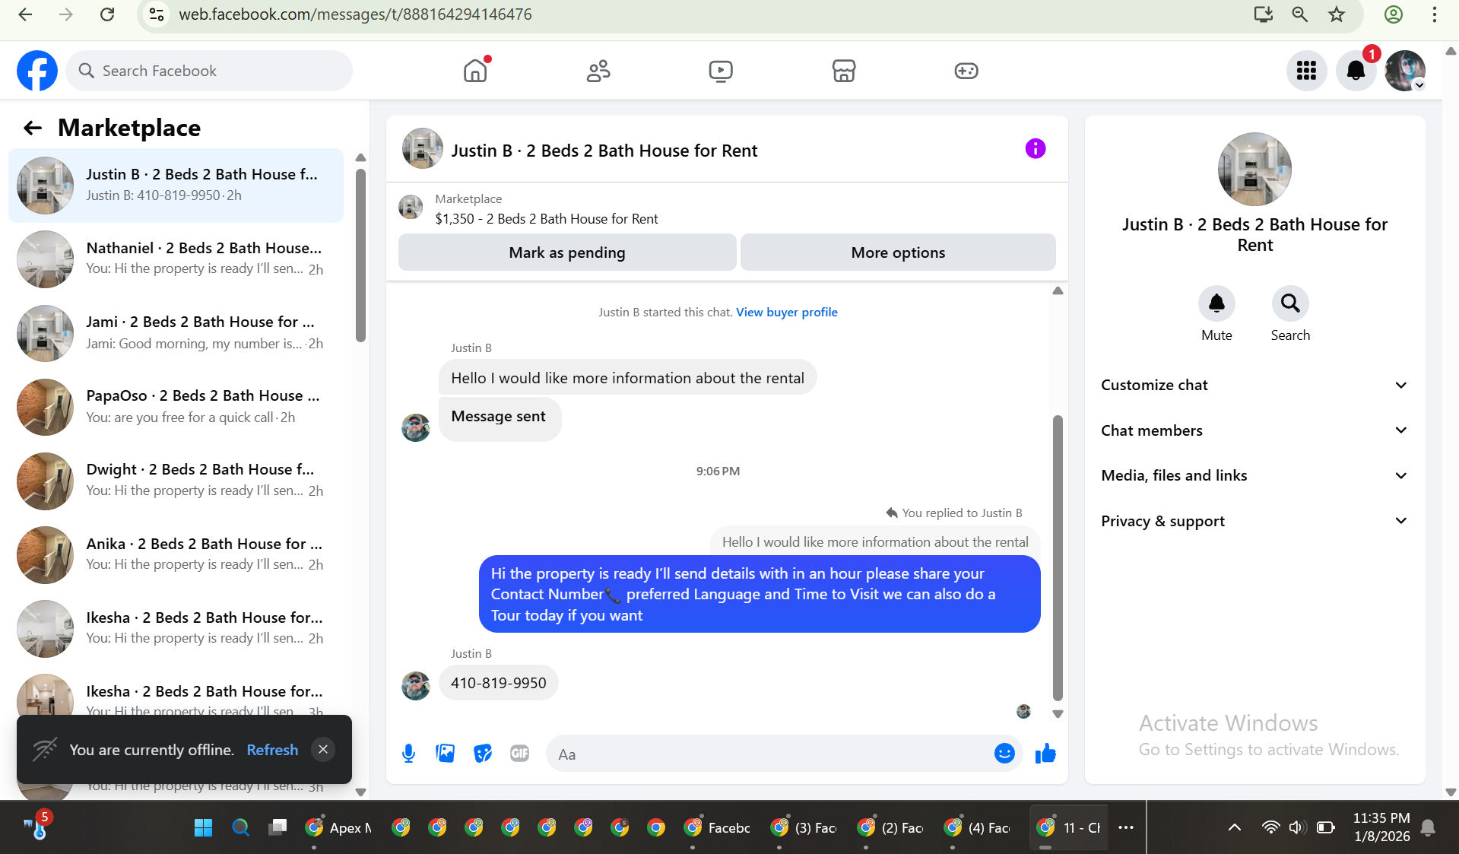Open the browser zoom magnifier icon
The image size is (1459, 854).
(1299, 14)
